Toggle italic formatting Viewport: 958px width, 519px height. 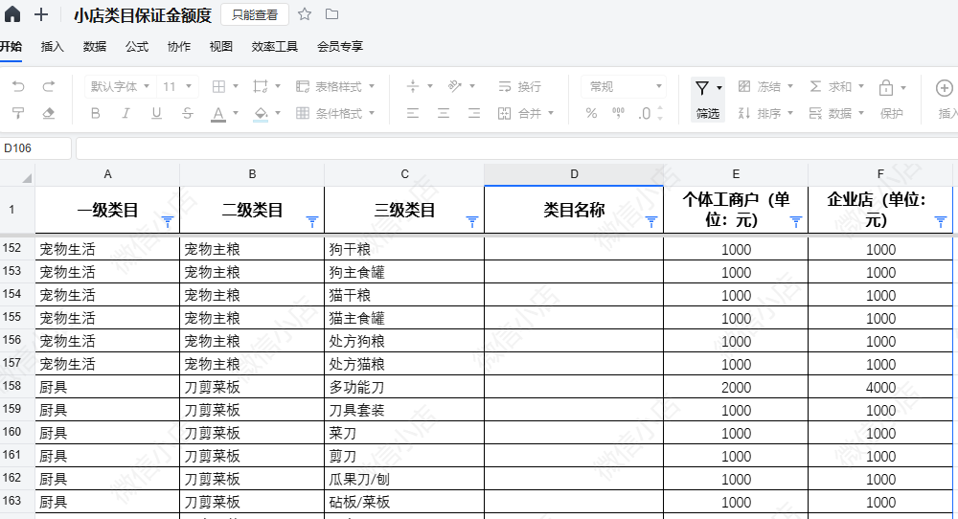click(125, 113)
